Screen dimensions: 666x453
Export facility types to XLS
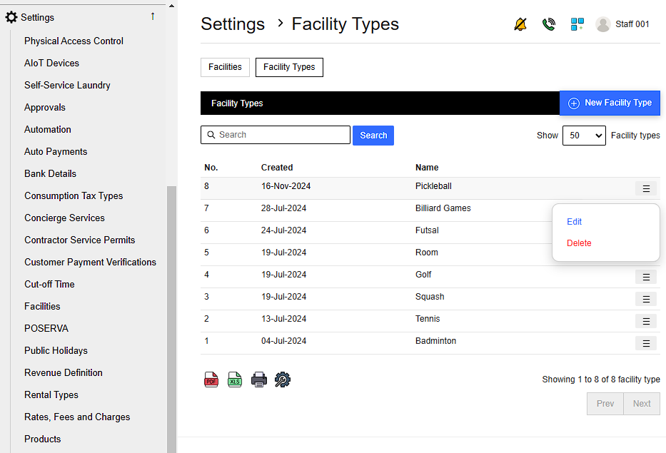(235, 380)
